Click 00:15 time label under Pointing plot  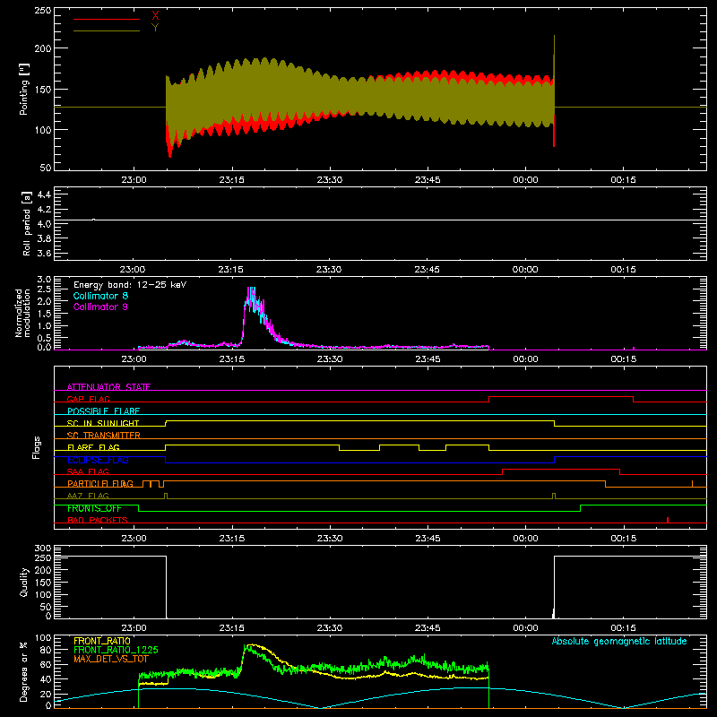pyautogui.click(x=623, y=180)
